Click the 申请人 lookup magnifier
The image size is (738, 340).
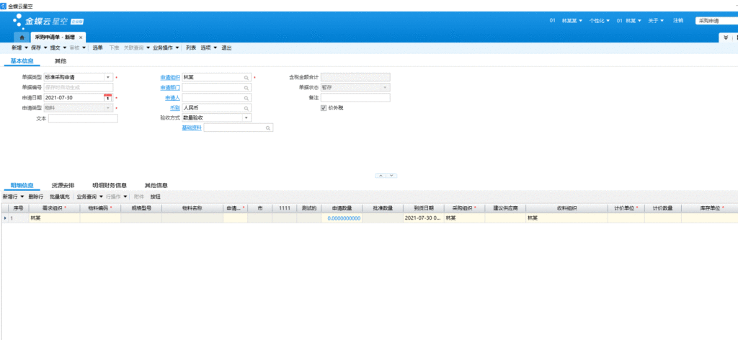pos(246,98)
